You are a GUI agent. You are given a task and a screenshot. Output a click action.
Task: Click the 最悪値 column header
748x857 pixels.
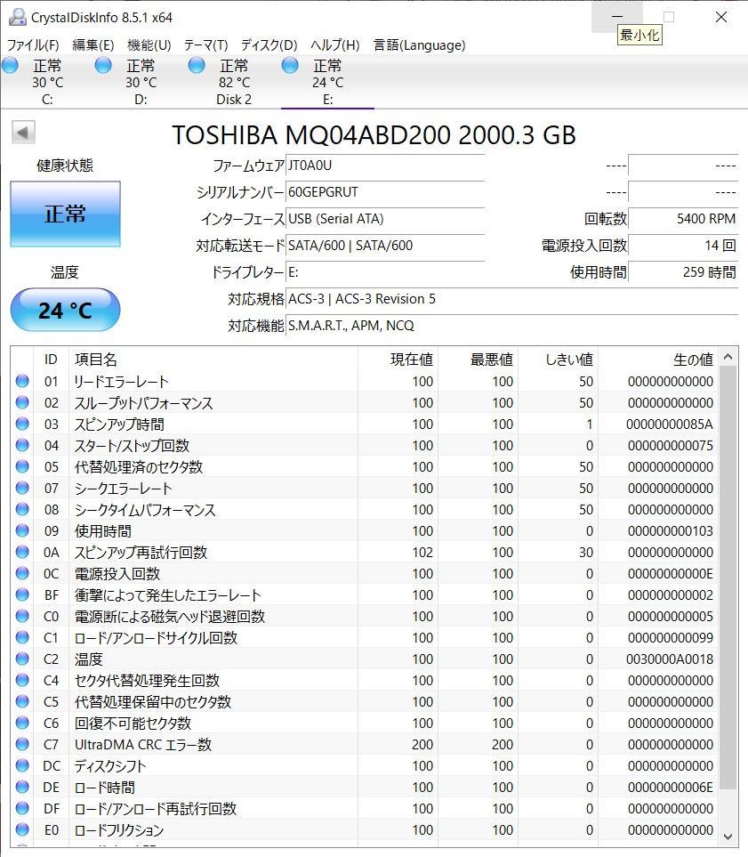pos(479,360)
